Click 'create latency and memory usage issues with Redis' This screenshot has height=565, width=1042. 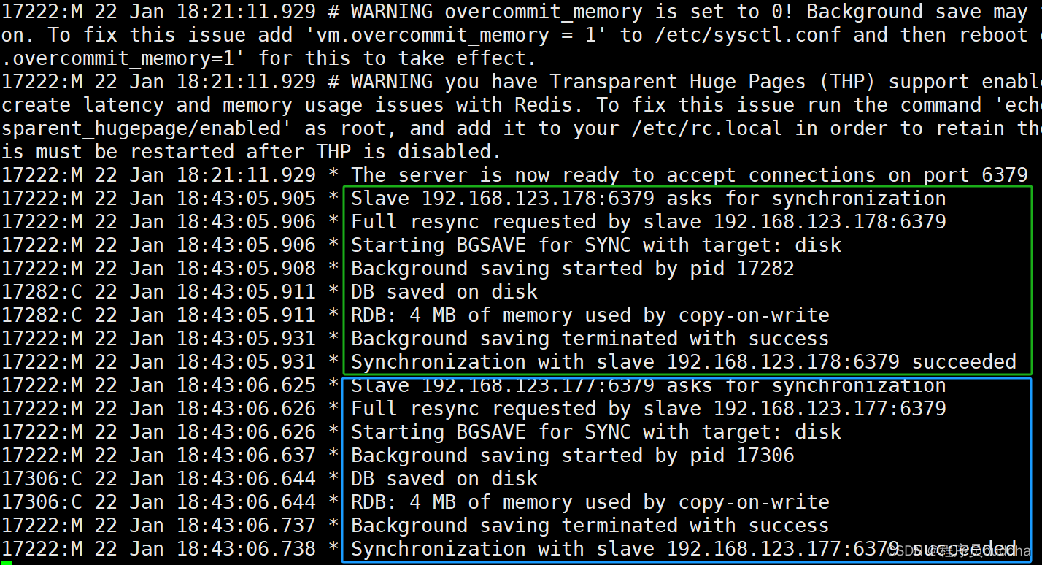tap(287, 105)
